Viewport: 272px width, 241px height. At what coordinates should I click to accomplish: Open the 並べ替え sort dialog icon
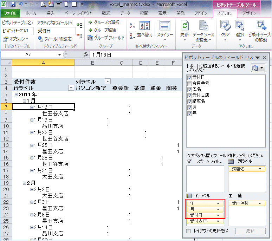(x=144, y=26)
